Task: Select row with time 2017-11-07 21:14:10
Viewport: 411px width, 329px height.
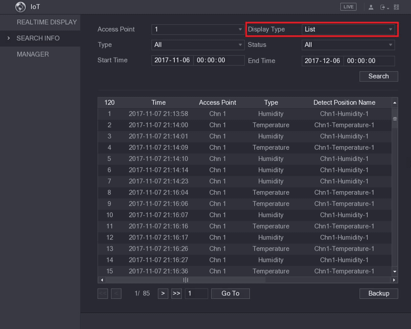Action: 245,159
